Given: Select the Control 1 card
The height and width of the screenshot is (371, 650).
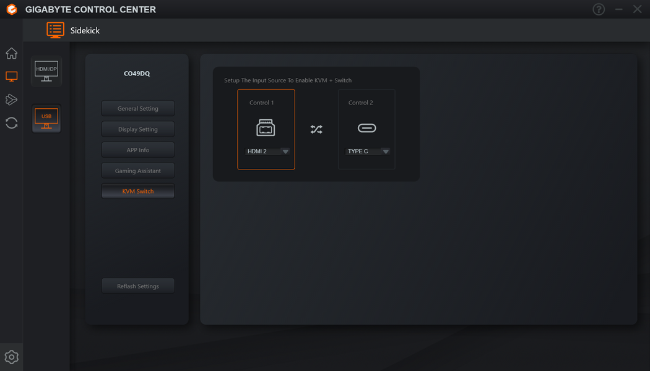Looking at the screenshot, I should [266, 129].
